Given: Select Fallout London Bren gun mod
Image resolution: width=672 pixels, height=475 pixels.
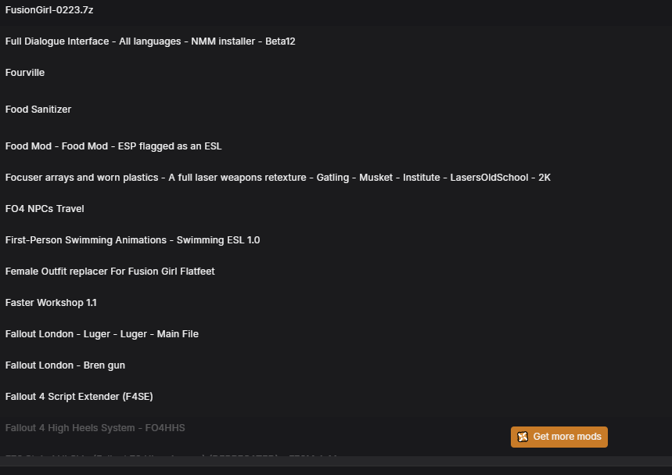Looking at the screenshot, I should coord(336,365).
